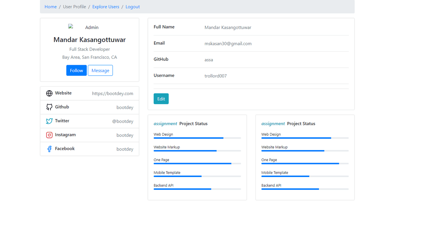Go to Home in breadcrumb
Screen dimensions: 440x240
[50, 7]
